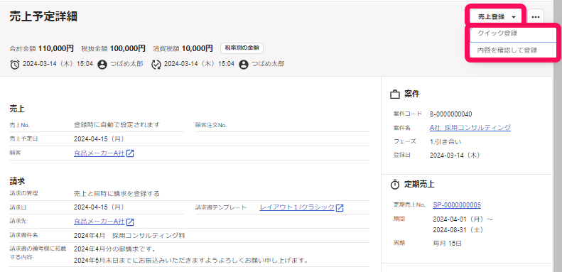Click the stopwatch icon next to 定期売上
The height and width of the screenshot is (272, 562).
[x=394, y=185]
